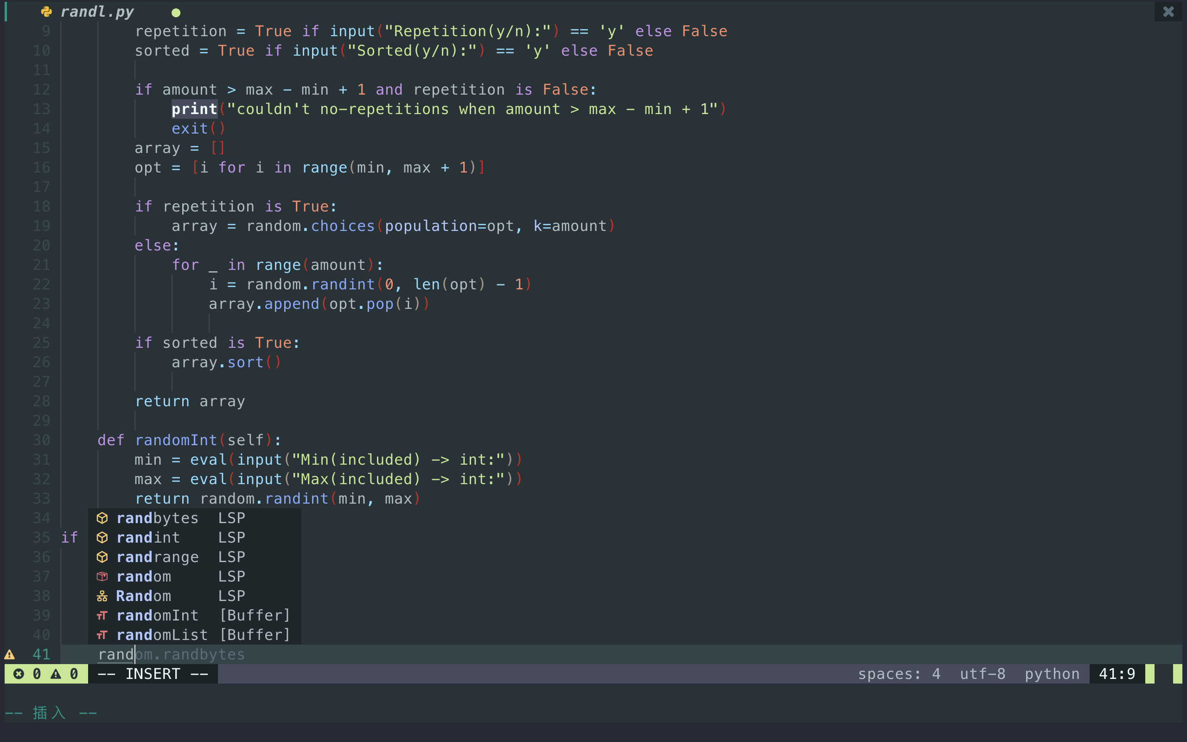Choose randbytes completion item
This screenshot has height=742, width=1187.
[x=194, y=518]
